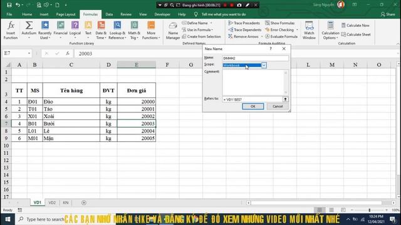Image resolution: width=401 pixels, height=225 pixels.
Task: Open Financial functions list
Action: (60, 31)
